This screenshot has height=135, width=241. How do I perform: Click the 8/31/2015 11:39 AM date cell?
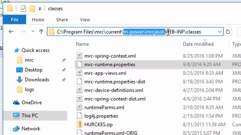tap(204, 124)
